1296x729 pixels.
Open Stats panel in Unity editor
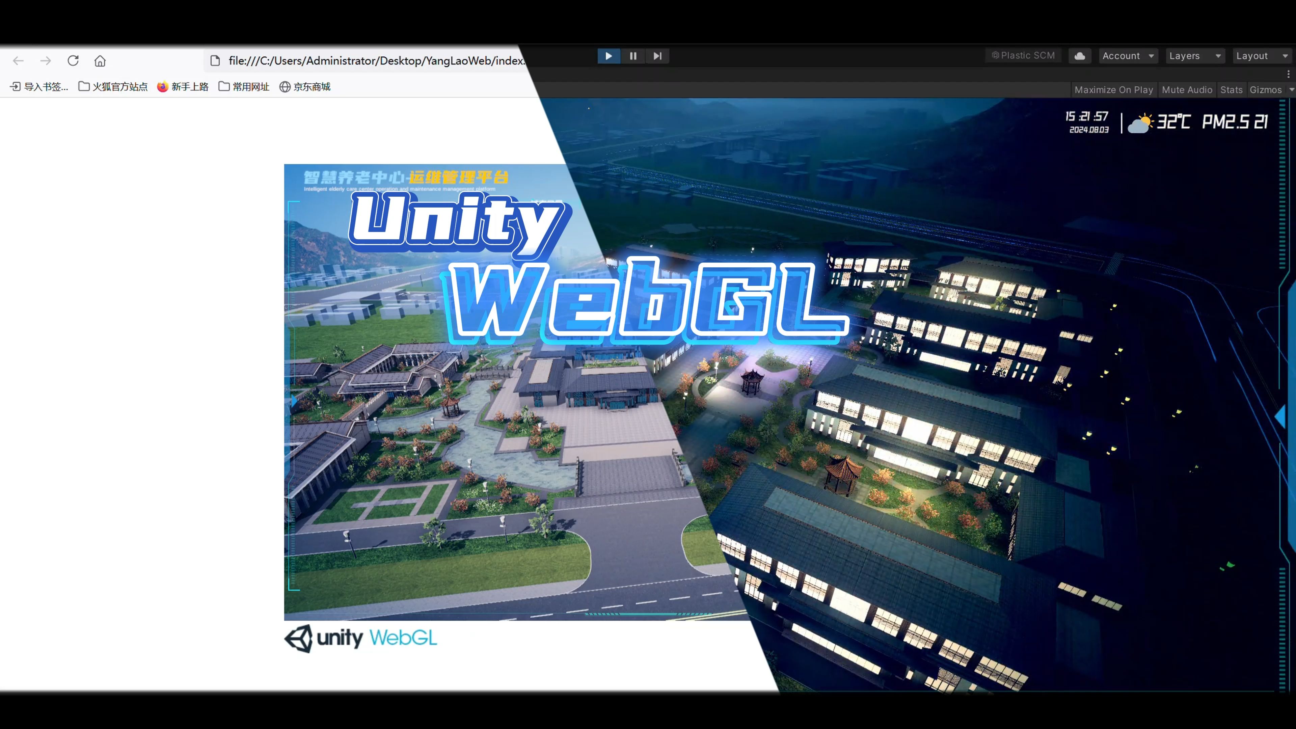point(1231,89)
